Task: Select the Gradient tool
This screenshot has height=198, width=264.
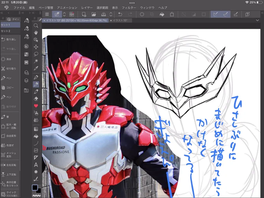Action: [x=36, y=129]
